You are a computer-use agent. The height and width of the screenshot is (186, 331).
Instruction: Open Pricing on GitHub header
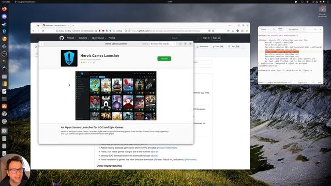[112, 38]
